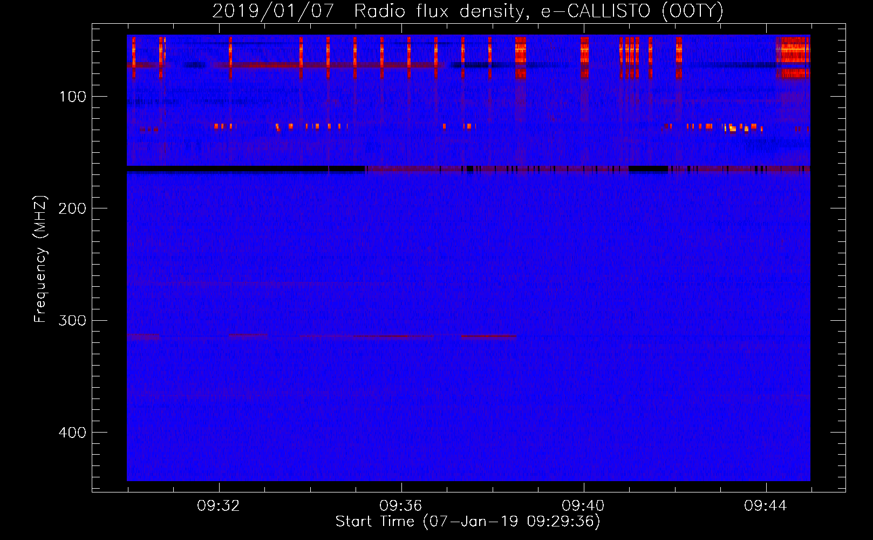
Task: Click the 09:36 time tick label
Action: pos(401,506)
